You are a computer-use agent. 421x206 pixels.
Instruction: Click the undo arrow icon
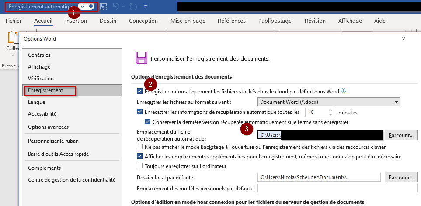(117, 7)
